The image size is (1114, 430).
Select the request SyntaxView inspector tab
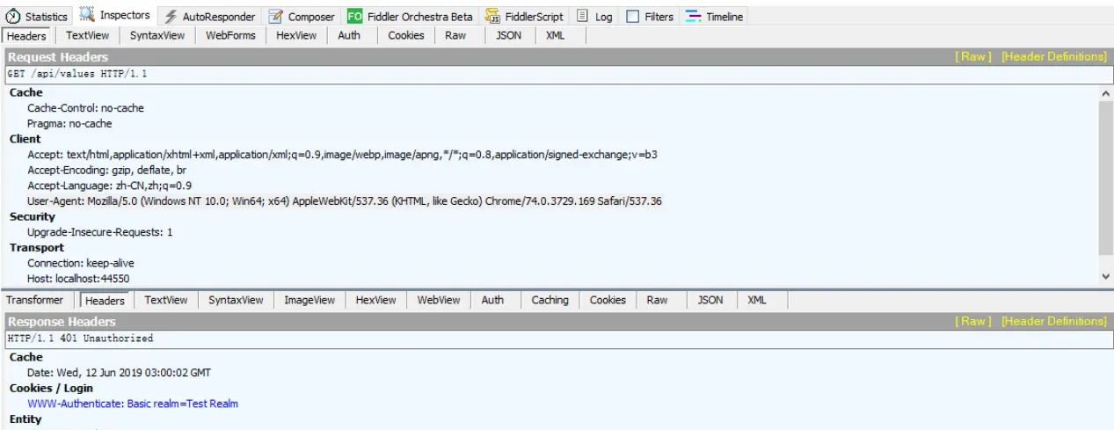click(157, 35)
